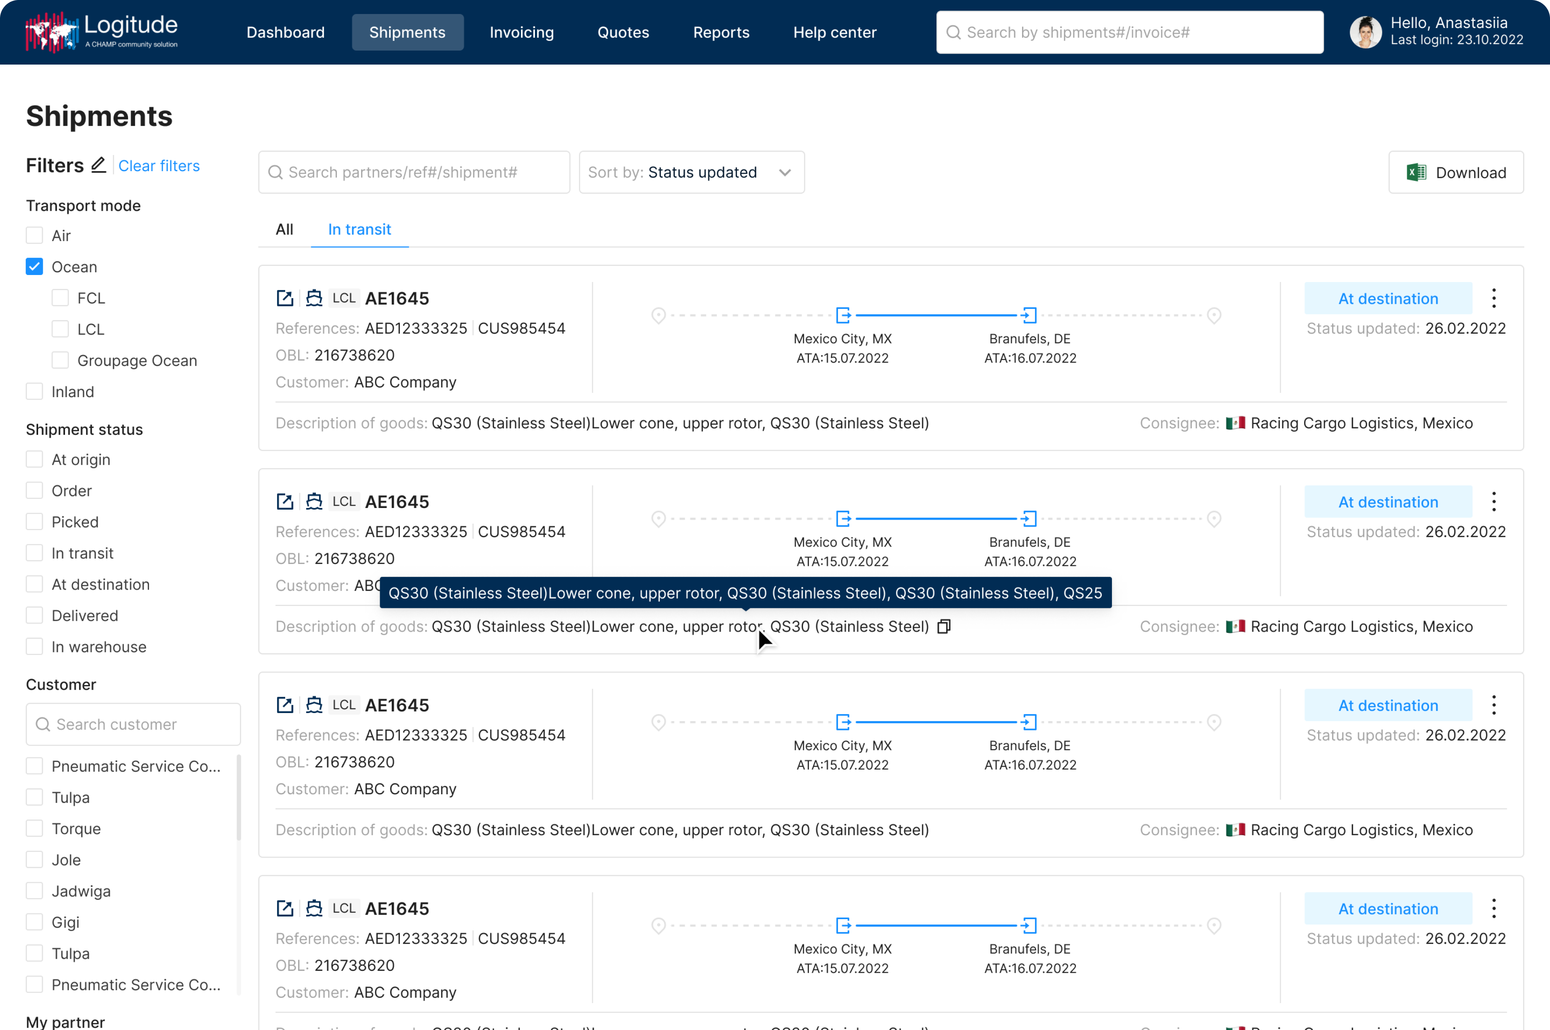Click the ship icon on first shipment card
Viewport: 1550px width, 1030px height.
pyautogui.click(x=314, y=298)
